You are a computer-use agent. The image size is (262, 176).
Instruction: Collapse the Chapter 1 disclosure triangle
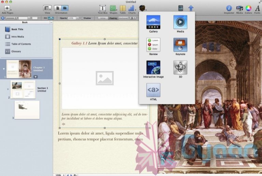(x=4, y=69)
